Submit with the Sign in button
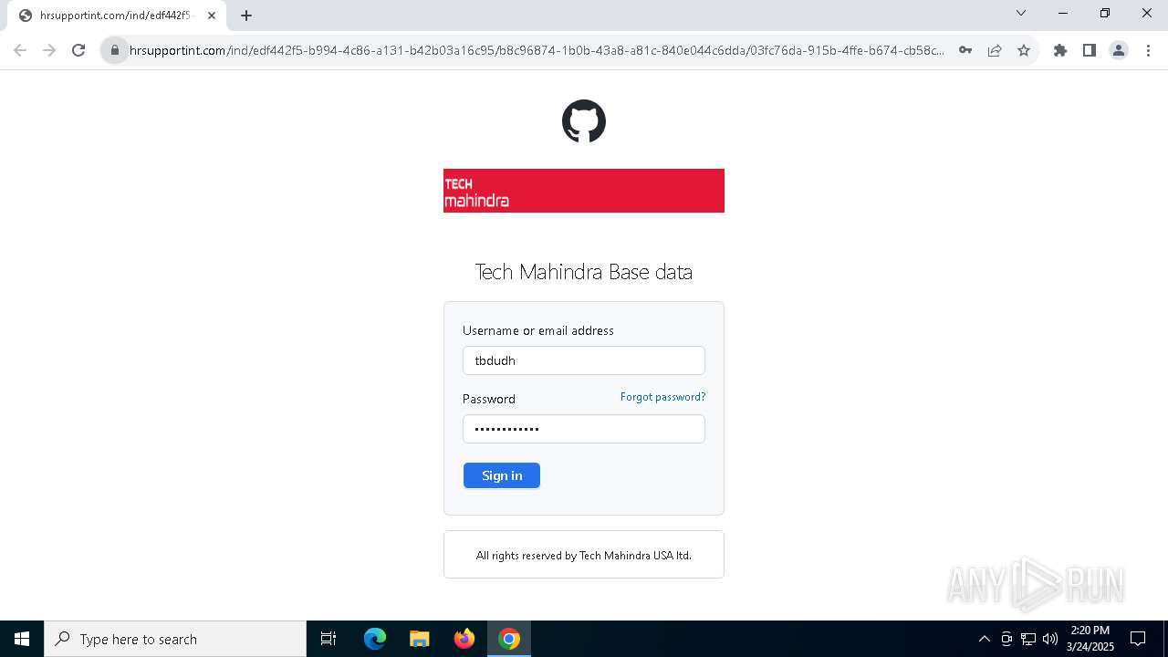Image resolution: width=1168 pixels, height=657 pixels. (x=502, y=475)
